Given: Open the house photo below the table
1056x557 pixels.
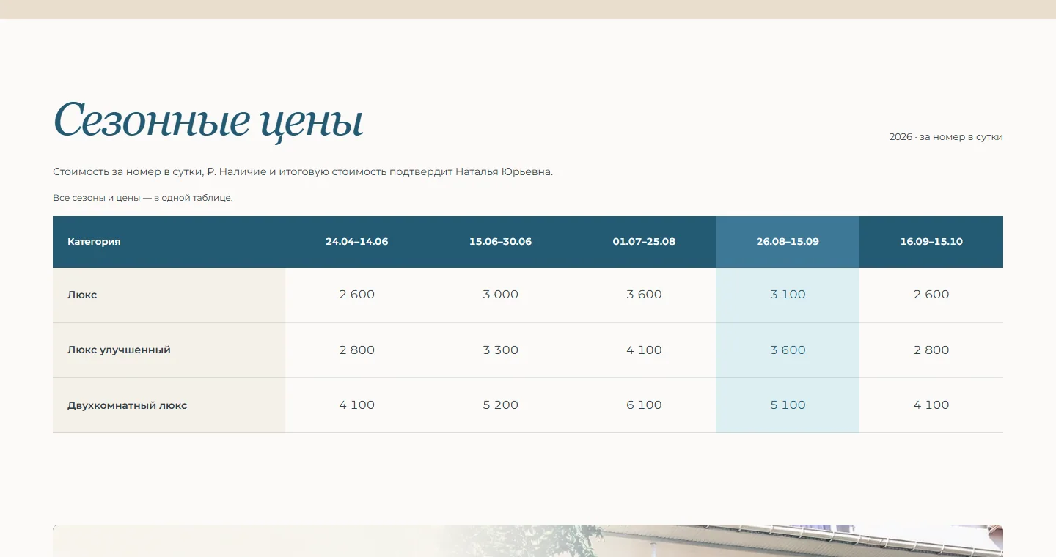Looking at the screenshot, I should click(528, 541).
